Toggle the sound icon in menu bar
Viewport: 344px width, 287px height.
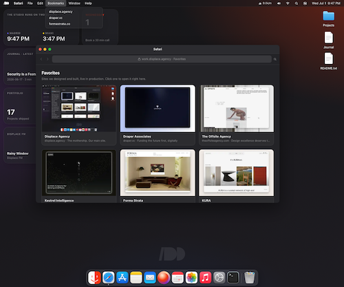[279, 3]
